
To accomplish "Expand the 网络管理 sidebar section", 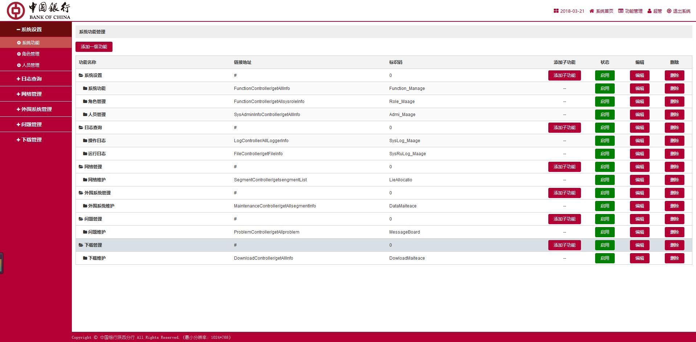I will pyautogui.click(x=29, y=94).
